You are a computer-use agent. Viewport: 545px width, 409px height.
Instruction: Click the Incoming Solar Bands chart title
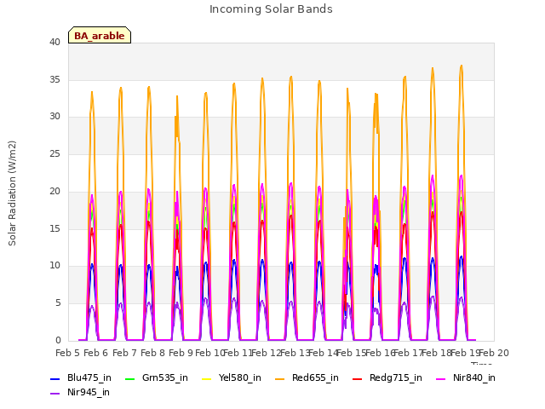271,9
